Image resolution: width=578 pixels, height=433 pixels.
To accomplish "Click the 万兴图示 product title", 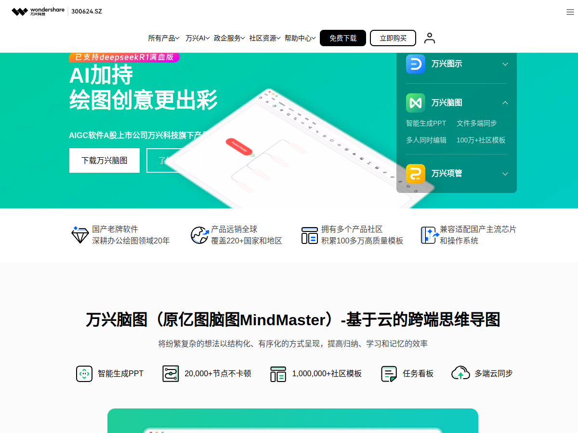I will pyautogui.click(x=447, y=64).
